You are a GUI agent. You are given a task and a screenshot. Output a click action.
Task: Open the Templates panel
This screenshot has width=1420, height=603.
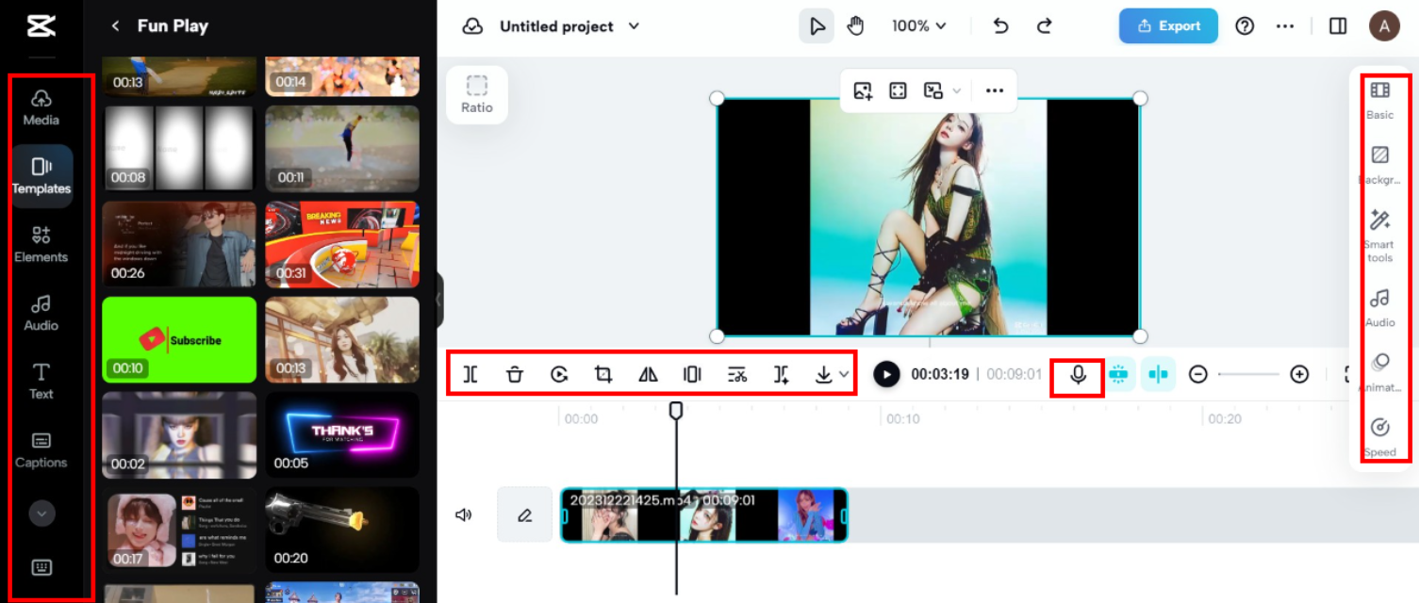[x=41, y=176]
